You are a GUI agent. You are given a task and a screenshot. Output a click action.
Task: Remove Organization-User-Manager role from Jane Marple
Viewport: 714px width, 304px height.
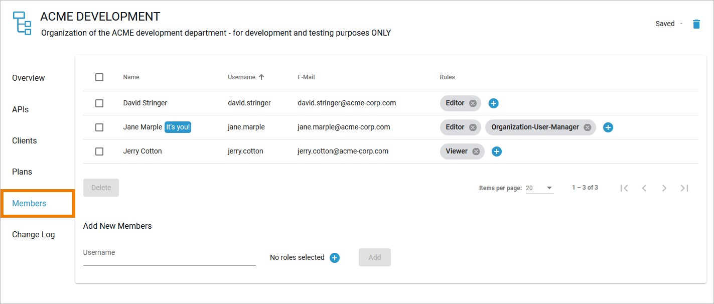pyautogui.click(x=587, y=127)
